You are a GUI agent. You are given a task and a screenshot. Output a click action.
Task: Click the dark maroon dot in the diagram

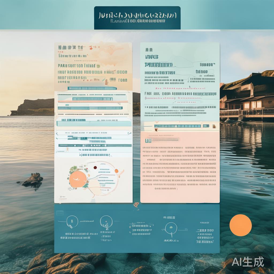[x=95, y=168]
